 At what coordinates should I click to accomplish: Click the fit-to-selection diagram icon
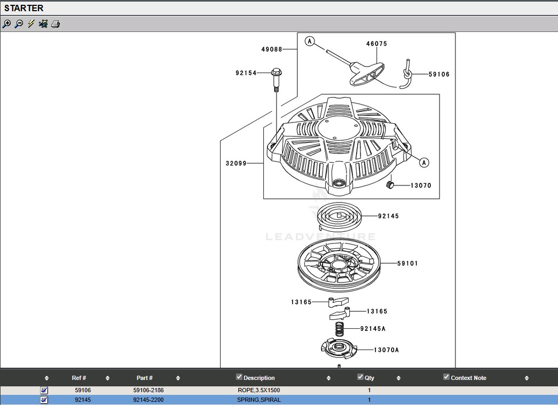[43, 24]
